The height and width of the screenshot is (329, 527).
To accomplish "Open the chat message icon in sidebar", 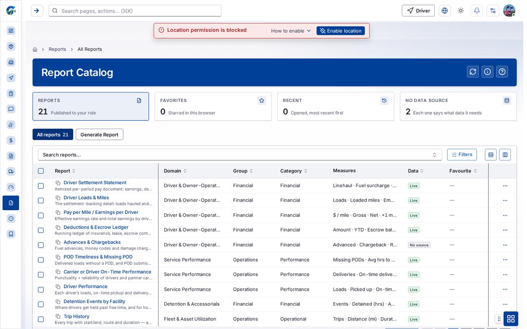I will point(11,109).
